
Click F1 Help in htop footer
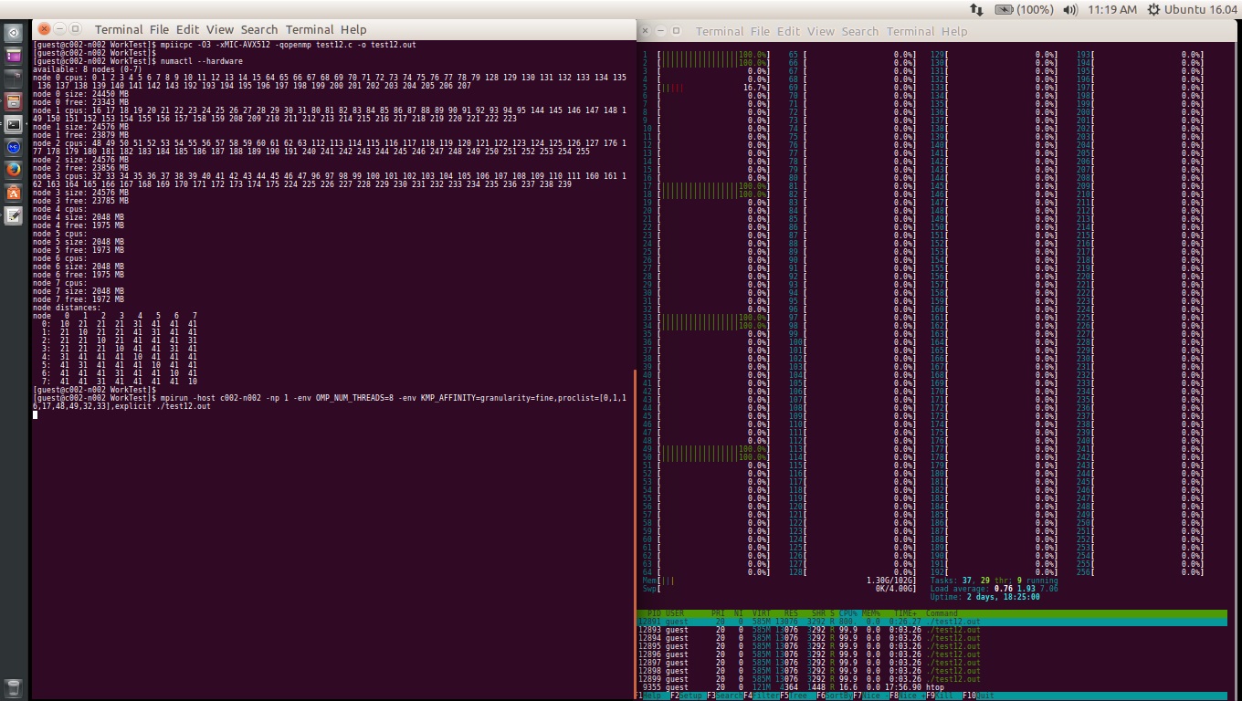[x=653, y=696]
